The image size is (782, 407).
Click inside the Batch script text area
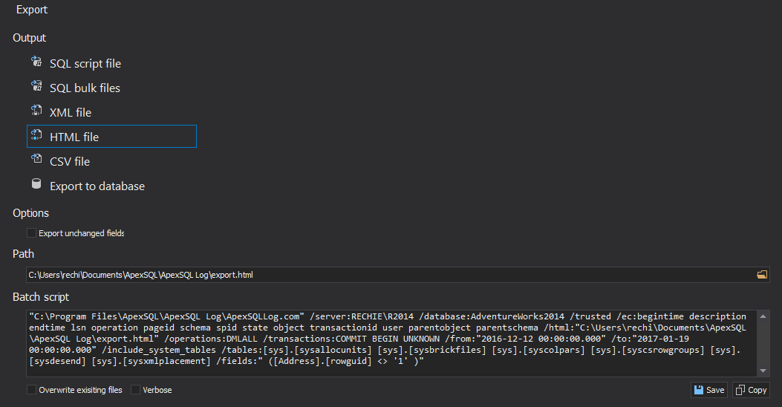click(392, 343)
